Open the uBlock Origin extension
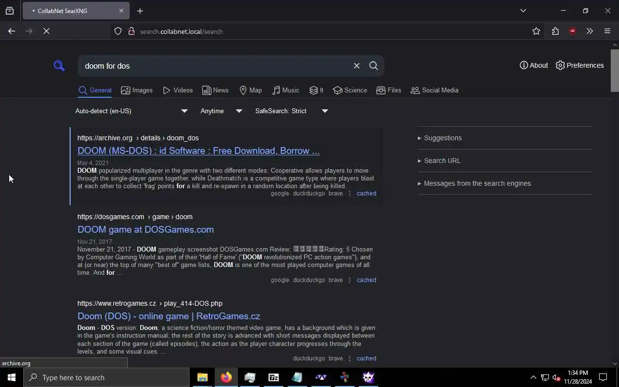 573,31
